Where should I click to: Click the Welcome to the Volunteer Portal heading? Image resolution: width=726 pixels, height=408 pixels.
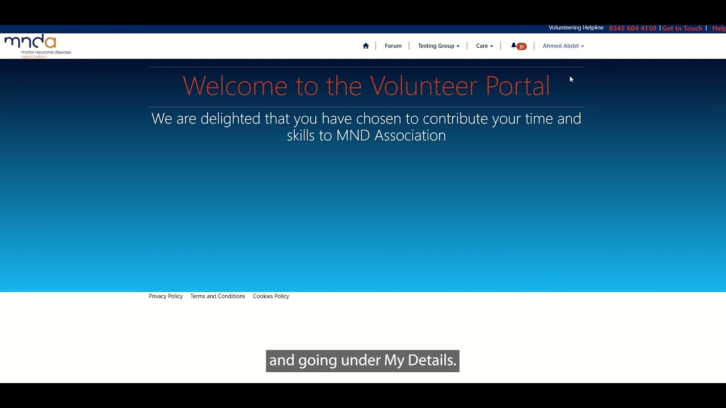366,86
